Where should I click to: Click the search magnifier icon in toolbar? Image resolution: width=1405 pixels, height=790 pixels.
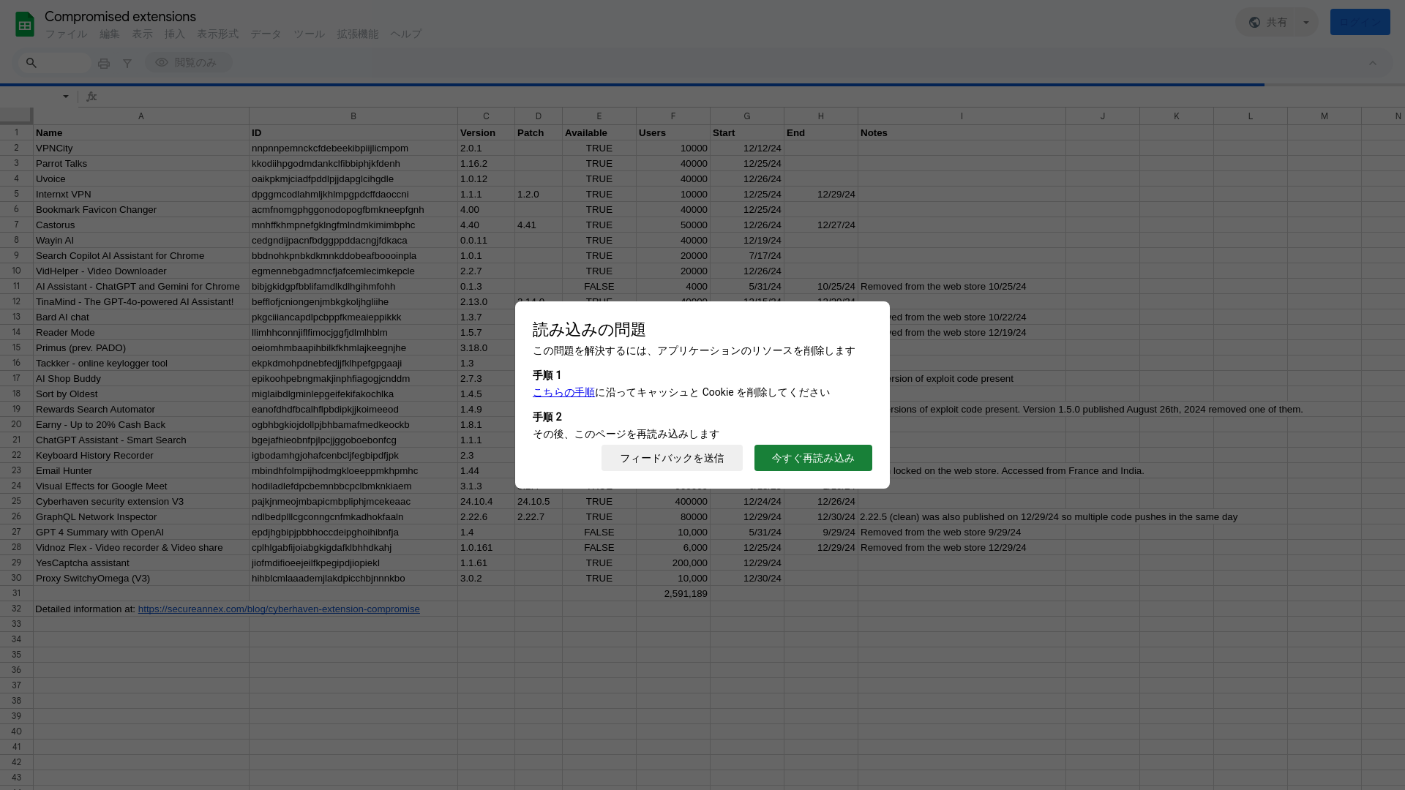(31, 63)
